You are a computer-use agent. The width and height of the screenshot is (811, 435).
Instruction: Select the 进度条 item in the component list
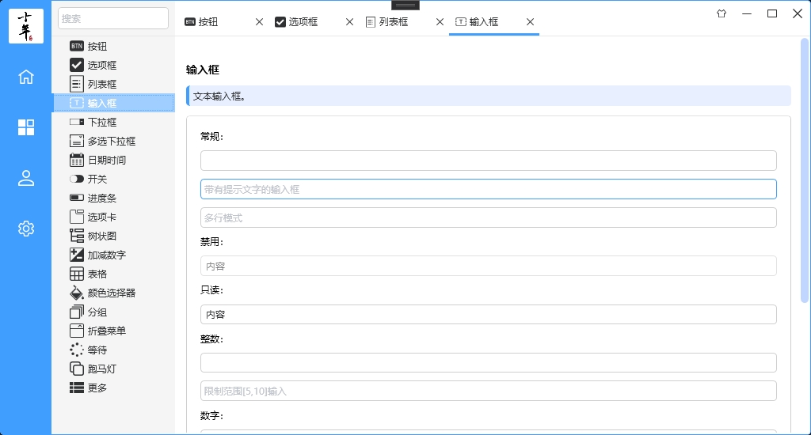click(113, 198)
